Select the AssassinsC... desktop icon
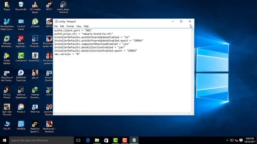257x144 pixels. (35, 57)
